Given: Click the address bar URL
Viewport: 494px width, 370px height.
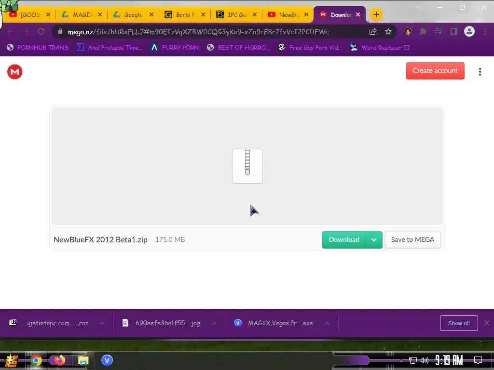Looking at the screenshot, I should pyautogui.click(x=198, y=32).
